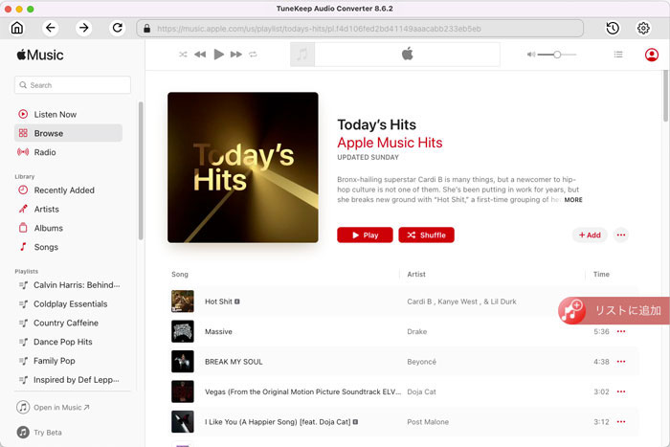Open the Up Next queue list icon
Viewport: 670px width, 447px height.
pyautogui.click(x=618, y=55)
